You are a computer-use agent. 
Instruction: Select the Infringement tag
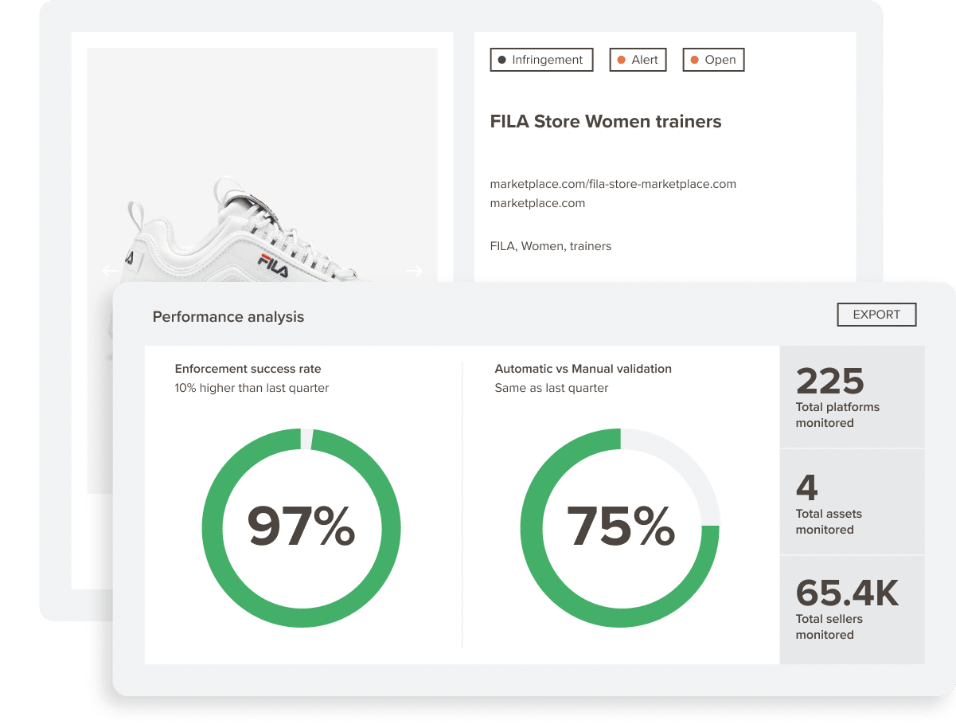(x=541, y=60)
